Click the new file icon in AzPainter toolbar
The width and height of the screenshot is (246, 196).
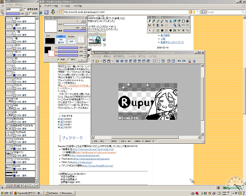93,61
